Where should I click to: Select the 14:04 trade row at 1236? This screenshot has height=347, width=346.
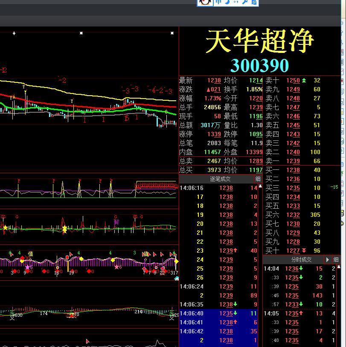[300, 268]
